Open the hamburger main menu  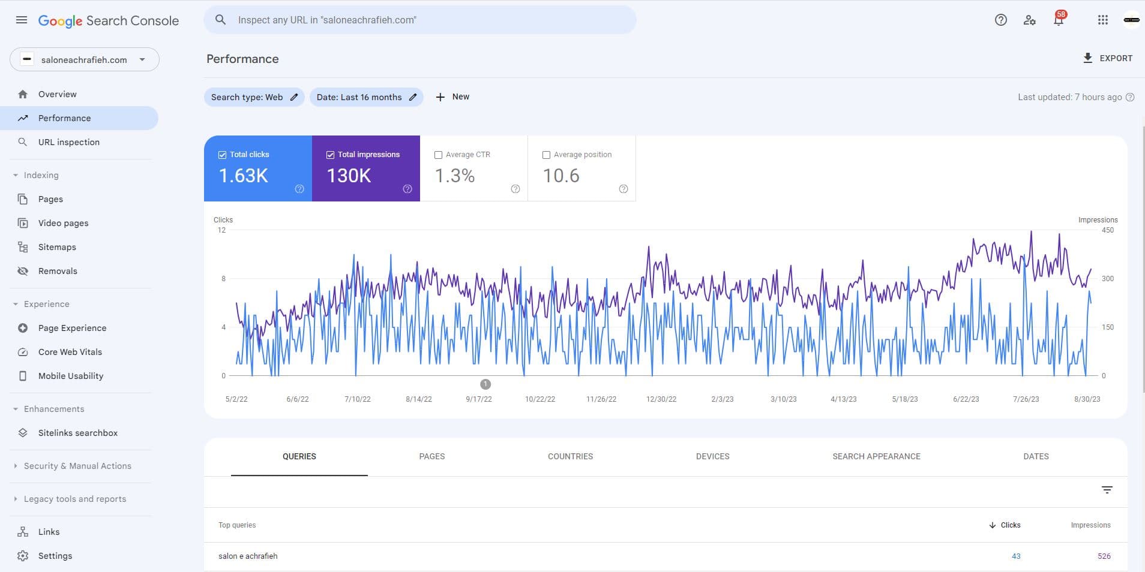point(22,20)
